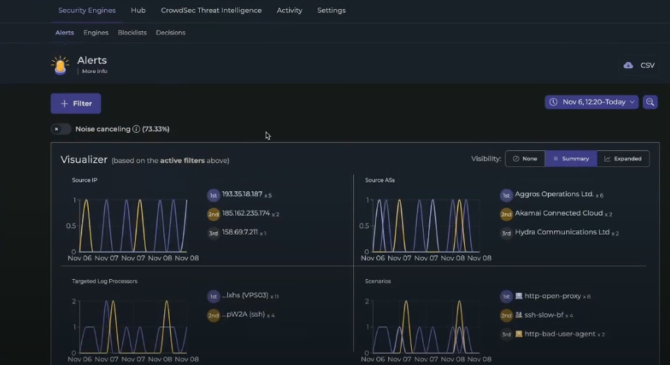The height and width of the screenshot is (365, 670).
Task: Select the ssh-slow-bf scenario
Action: point(544,315)
